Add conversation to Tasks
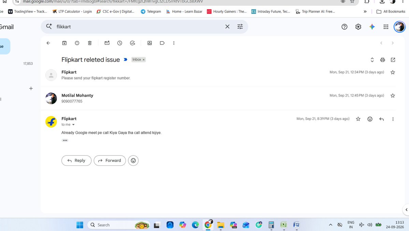The image size is (409, 231). coord(132,43)
